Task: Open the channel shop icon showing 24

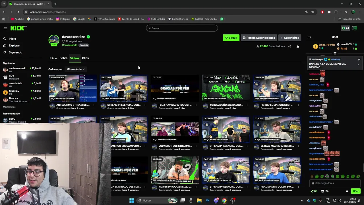Action: click(x=325, y=191)
